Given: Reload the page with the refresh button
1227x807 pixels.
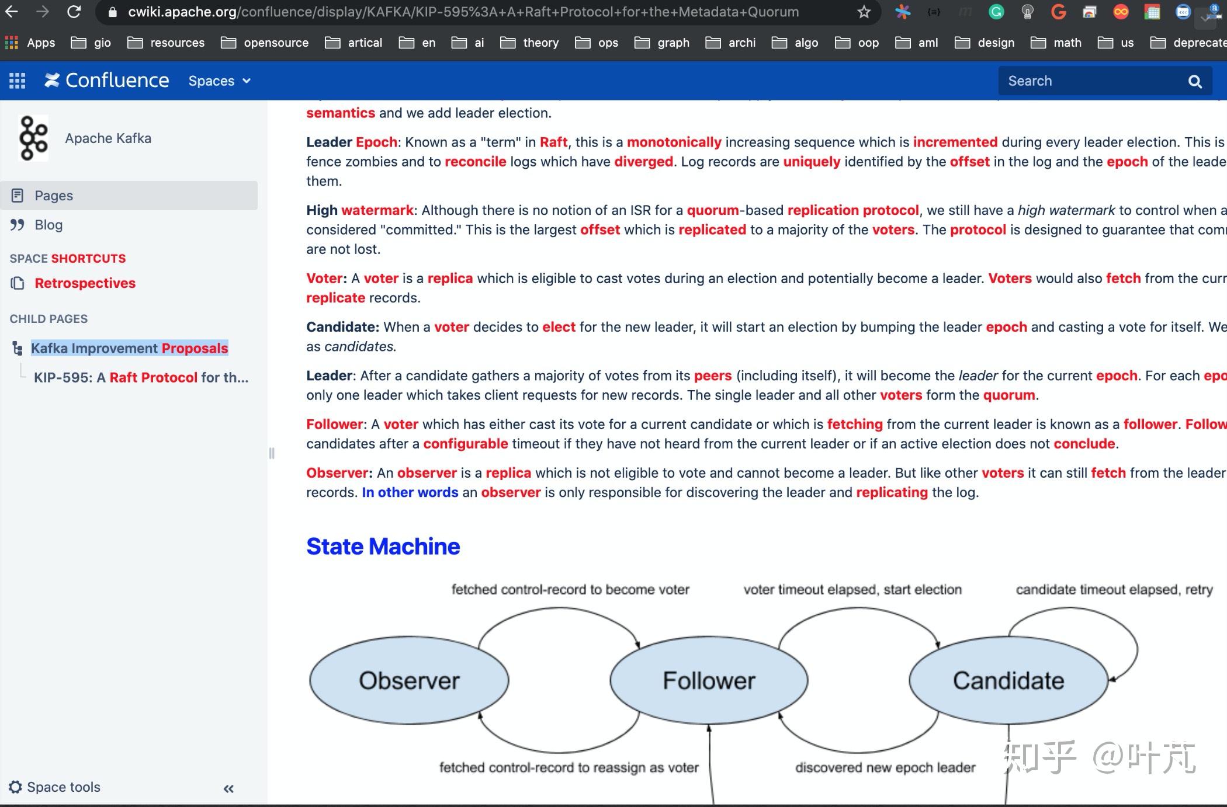Looking at the screenshot, I should (74, 12).
